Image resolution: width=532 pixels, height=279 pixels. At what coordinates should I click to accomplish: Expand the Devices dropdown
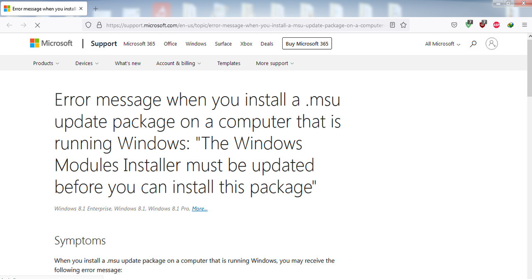[87, 63]
